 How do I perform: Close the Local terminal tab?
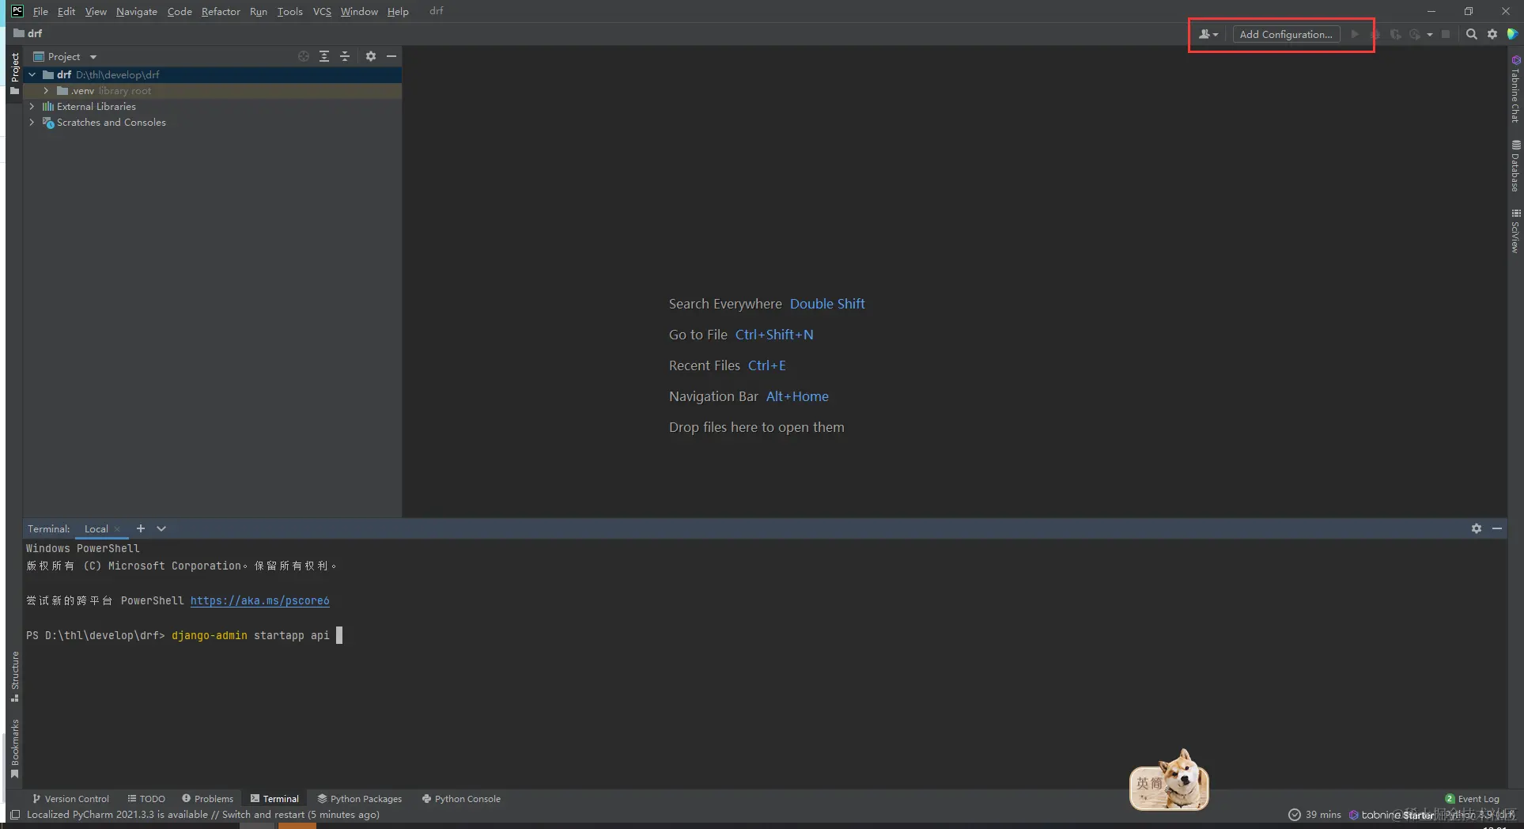pyautogui.click(x=117, y=529)
